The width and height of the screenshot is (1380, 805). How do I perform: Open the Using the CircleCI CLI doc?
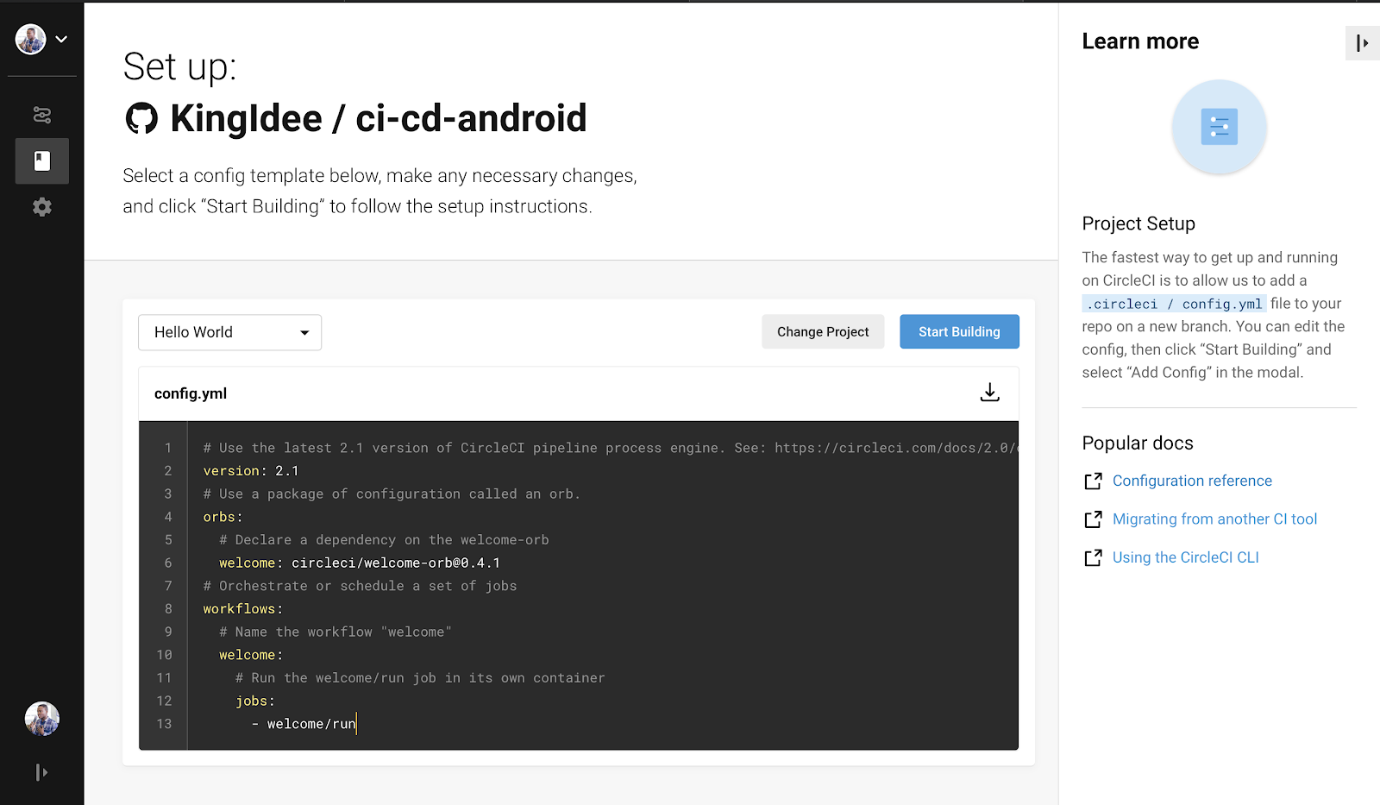tap(1185, 557)
